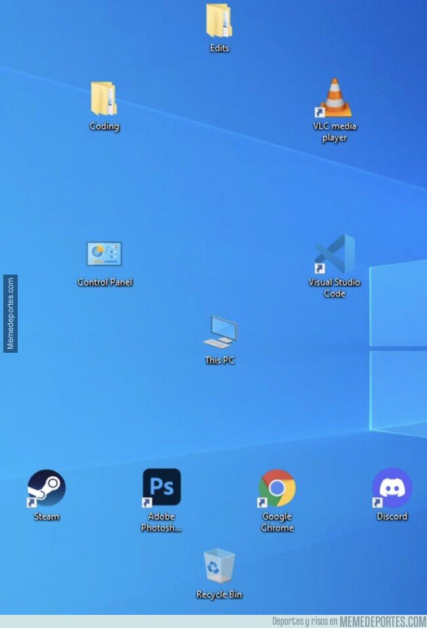
Task: Click the "Coding" label text
Action: coord(104,126)
